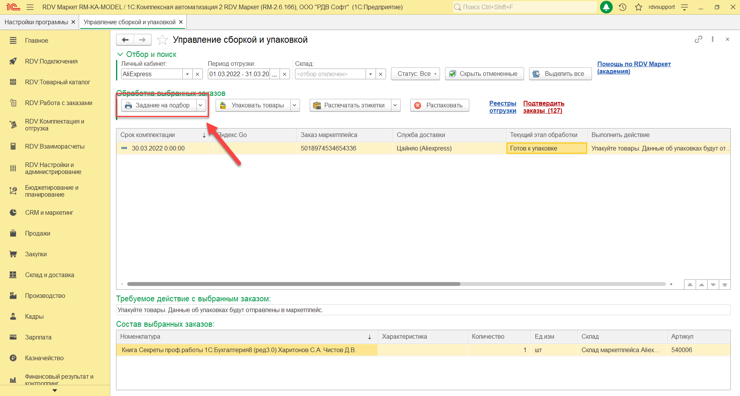
Task: Open Реестры отгрузки link
Action: (x=503, y=107)
